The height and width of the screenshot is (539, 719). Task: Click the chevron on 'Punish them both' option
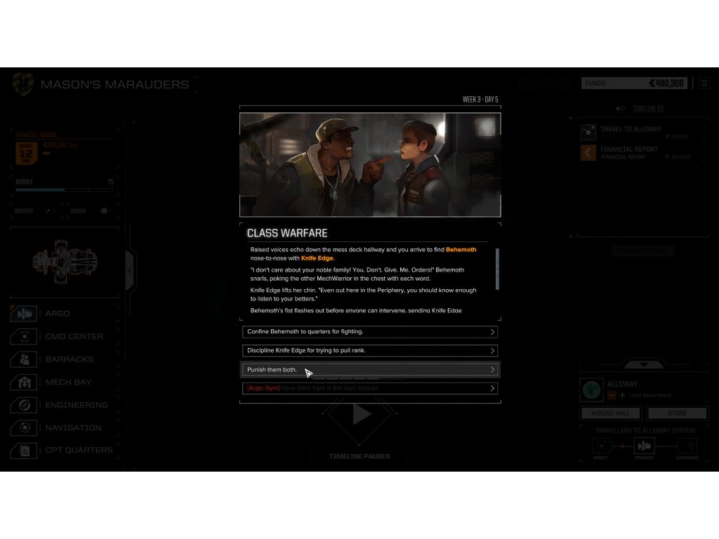pos(492,369)
